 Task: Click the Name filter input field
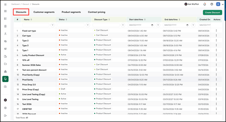36,25
